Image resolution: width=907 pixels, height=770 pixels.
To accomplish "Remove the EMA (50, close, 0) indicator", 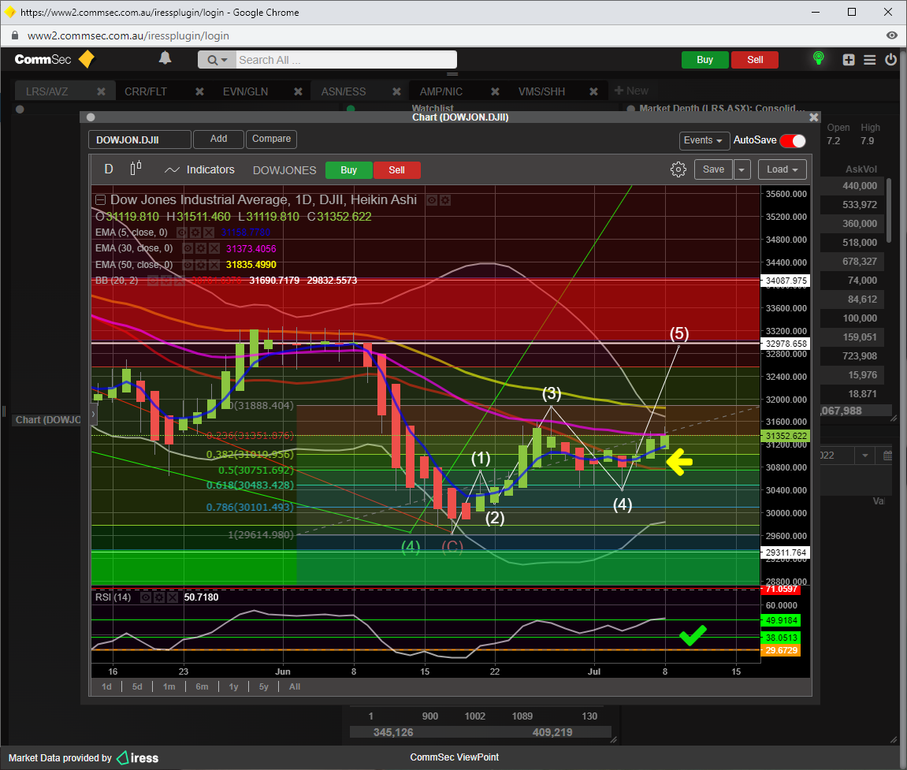I will [214, 264].
